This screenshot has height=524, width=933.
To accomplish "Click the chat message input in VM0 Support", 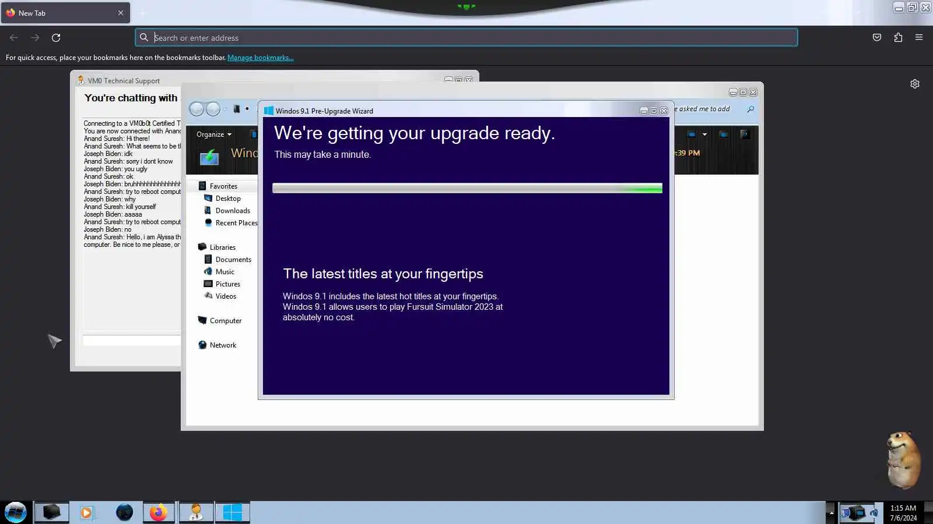I will tap(132, 341).
